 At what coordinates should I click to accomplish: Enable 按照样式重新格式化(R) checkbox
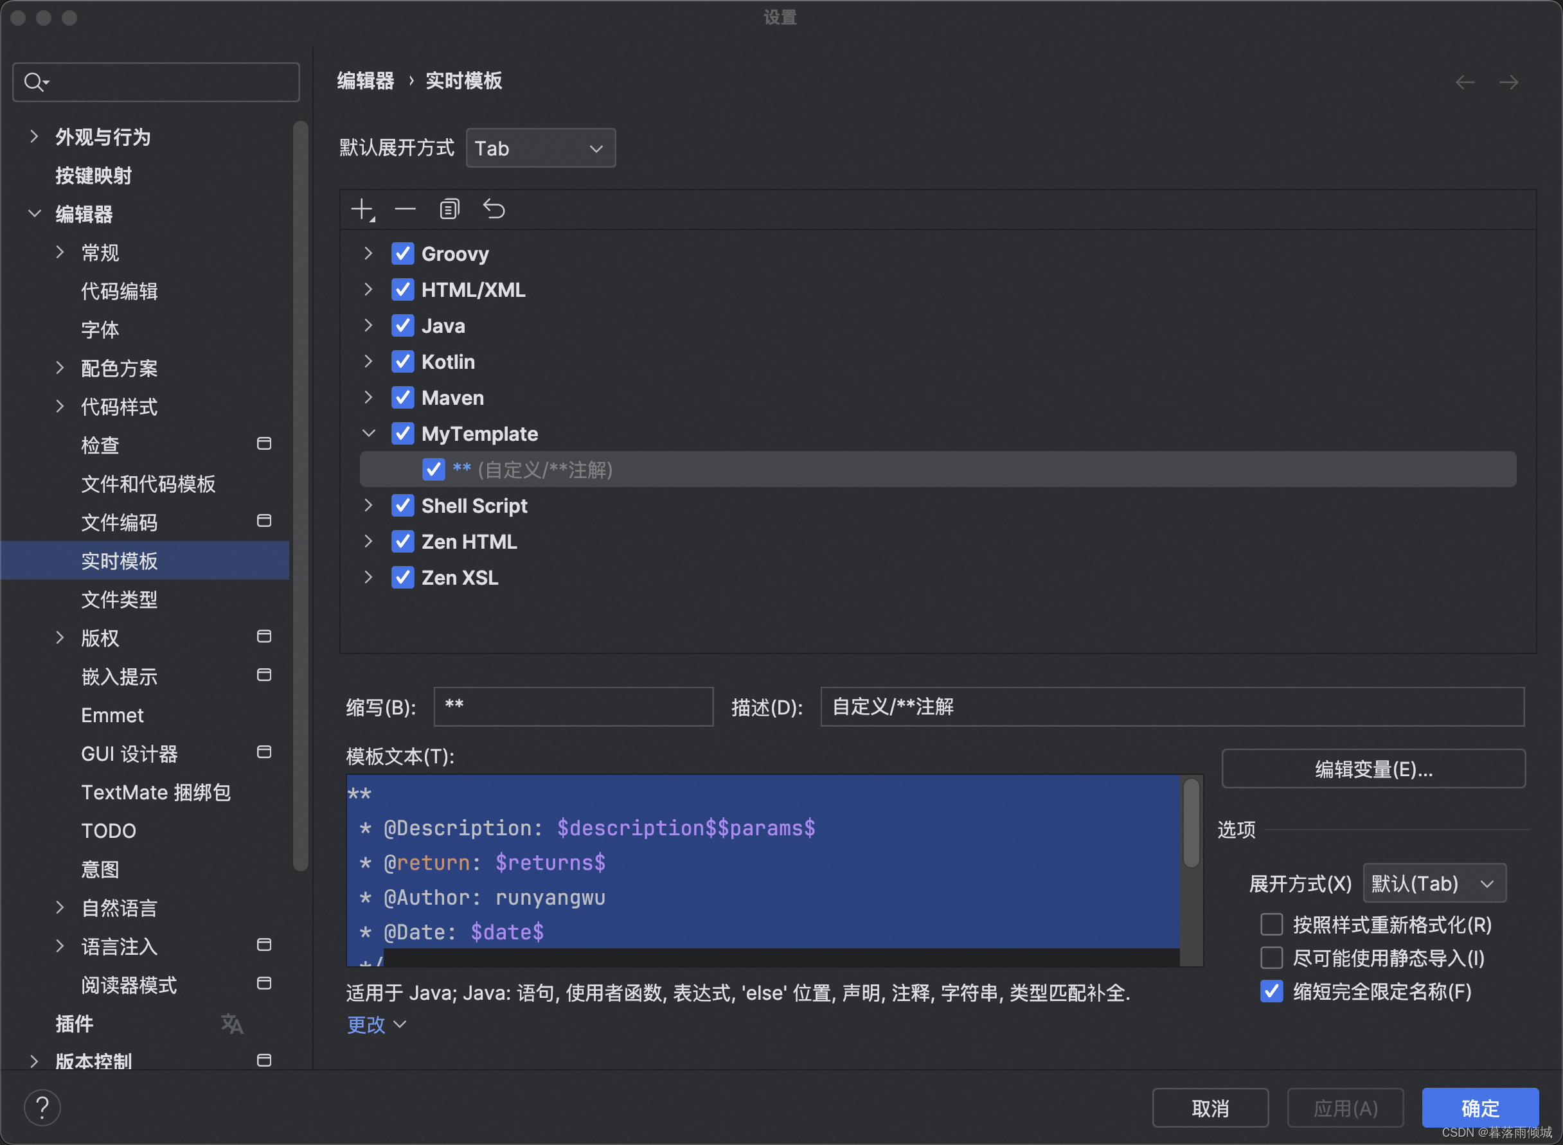[1271, 925]
